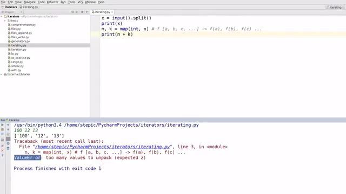Click scroll-from-source icon in Project toolbar
The image size is (346, 194).
pyautogui.click(x=72, y=12)
